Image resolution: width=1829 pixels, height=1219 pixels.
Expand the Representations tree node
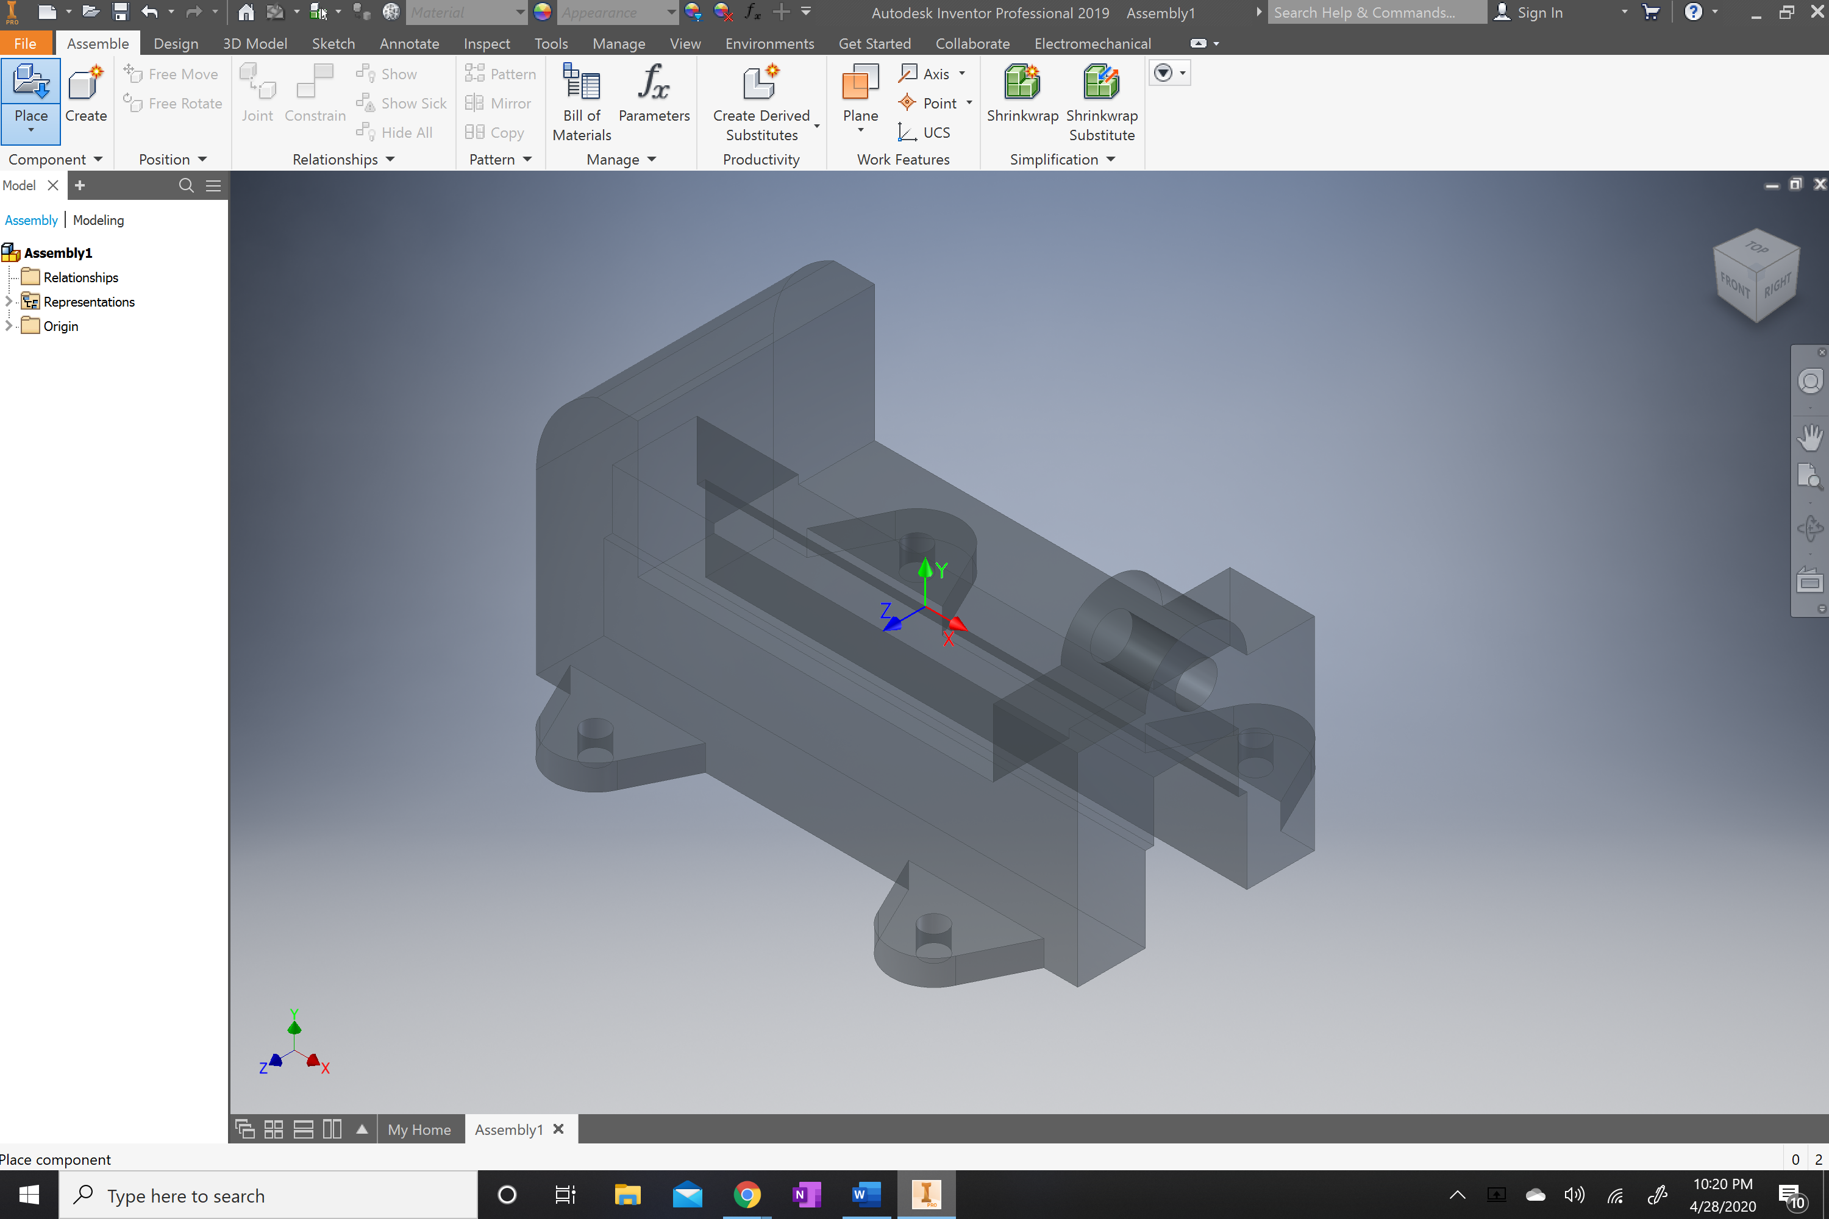pos(9,302)
